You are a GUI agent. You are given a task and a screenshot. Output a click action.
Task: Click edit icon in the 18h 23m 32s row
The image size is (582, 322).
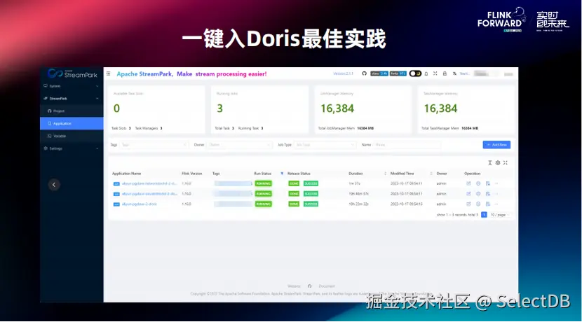(x=468, y=204)
